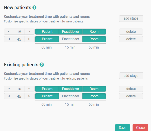Screen dimensions: 151x131
Task: Save the treatment settings
Action: [x=123, y=127]
